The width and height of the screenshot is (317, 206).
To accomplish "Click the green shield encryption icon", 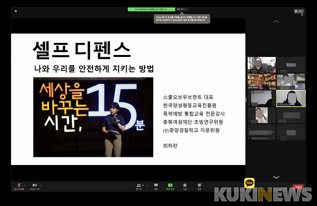I will 16,11.
